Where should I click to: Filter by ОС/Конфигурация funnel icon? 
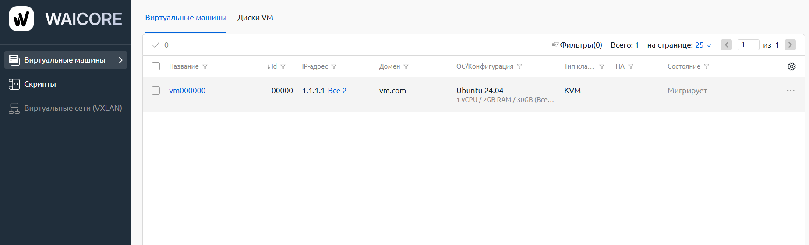pyautogui.click(x=519, y=66)
